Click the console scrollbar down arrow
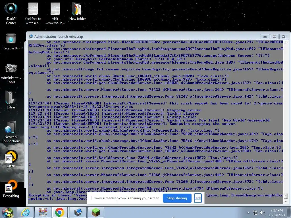Image resolution: width=291 pixels, height=218 pixels. point(286,201)
